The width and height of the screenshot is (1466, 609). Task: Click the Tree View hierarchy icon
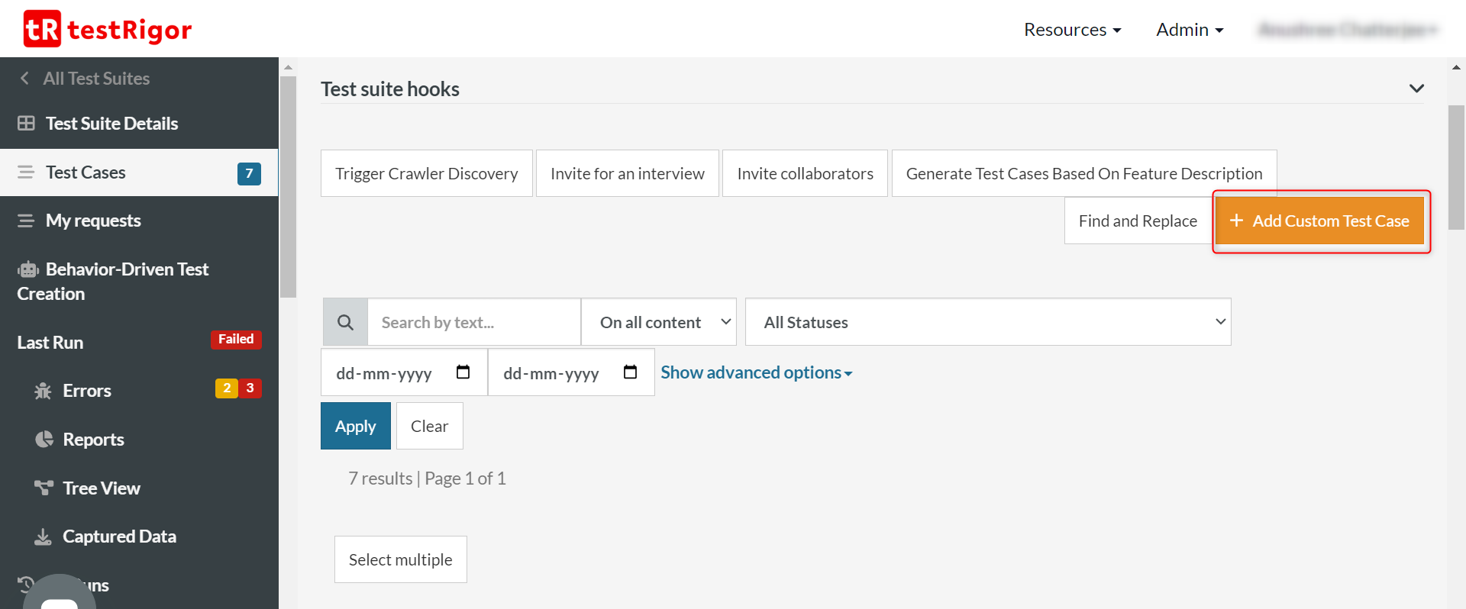44,488
